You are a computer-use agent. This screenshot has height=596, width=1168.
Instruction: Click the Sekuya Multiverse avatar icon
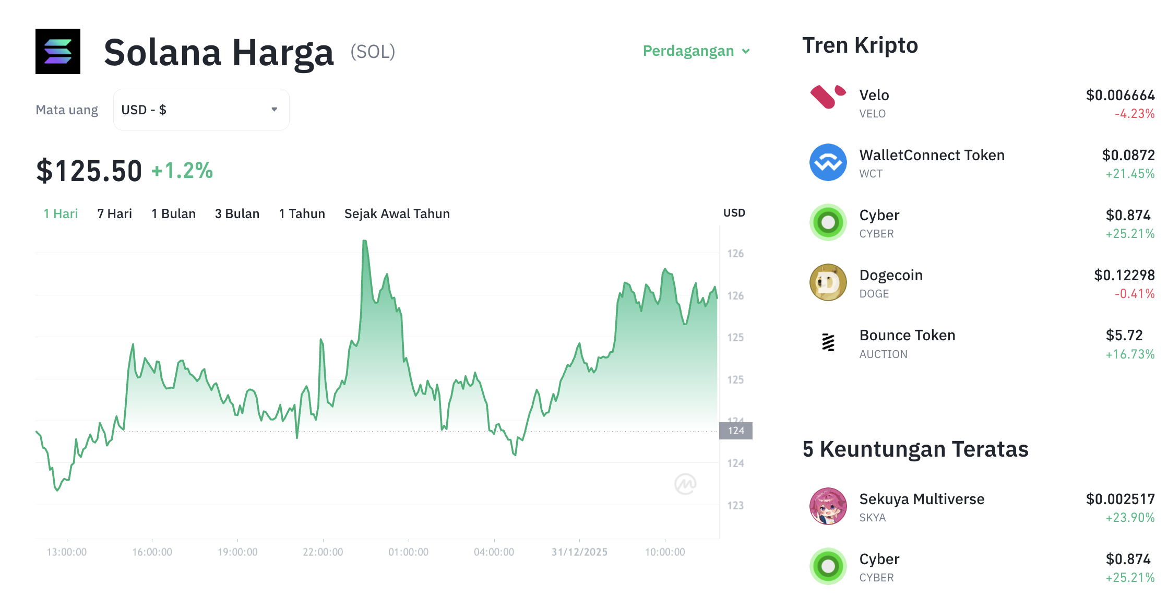828,506
